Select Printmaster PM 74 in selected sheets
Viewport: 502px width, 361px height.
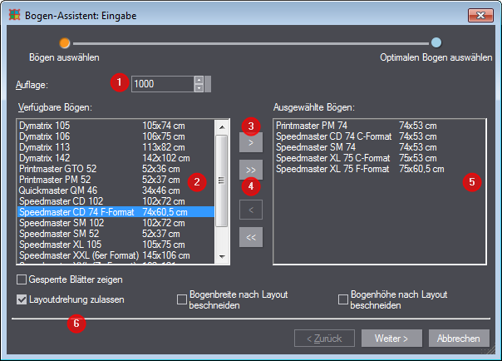click(380, 126)
